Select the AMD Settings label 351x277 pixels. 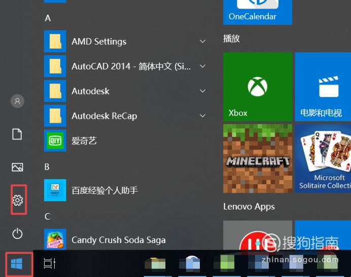pos(99,42)
